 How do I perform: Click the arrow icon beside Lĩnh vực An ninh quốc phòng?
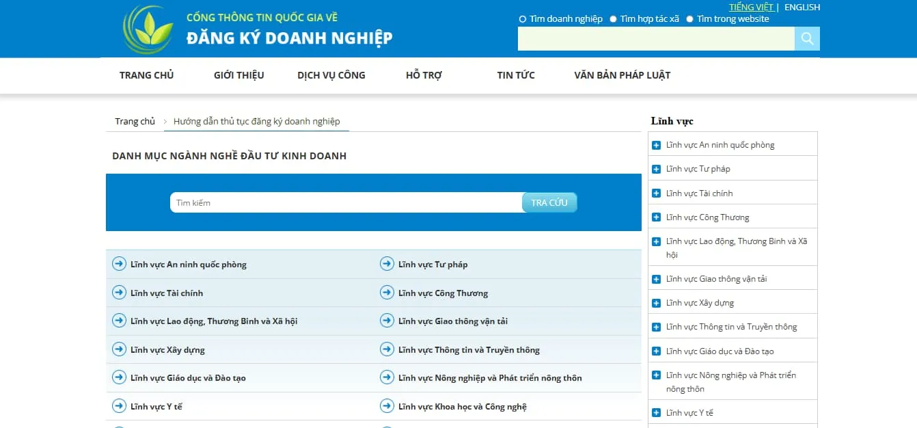120,264
